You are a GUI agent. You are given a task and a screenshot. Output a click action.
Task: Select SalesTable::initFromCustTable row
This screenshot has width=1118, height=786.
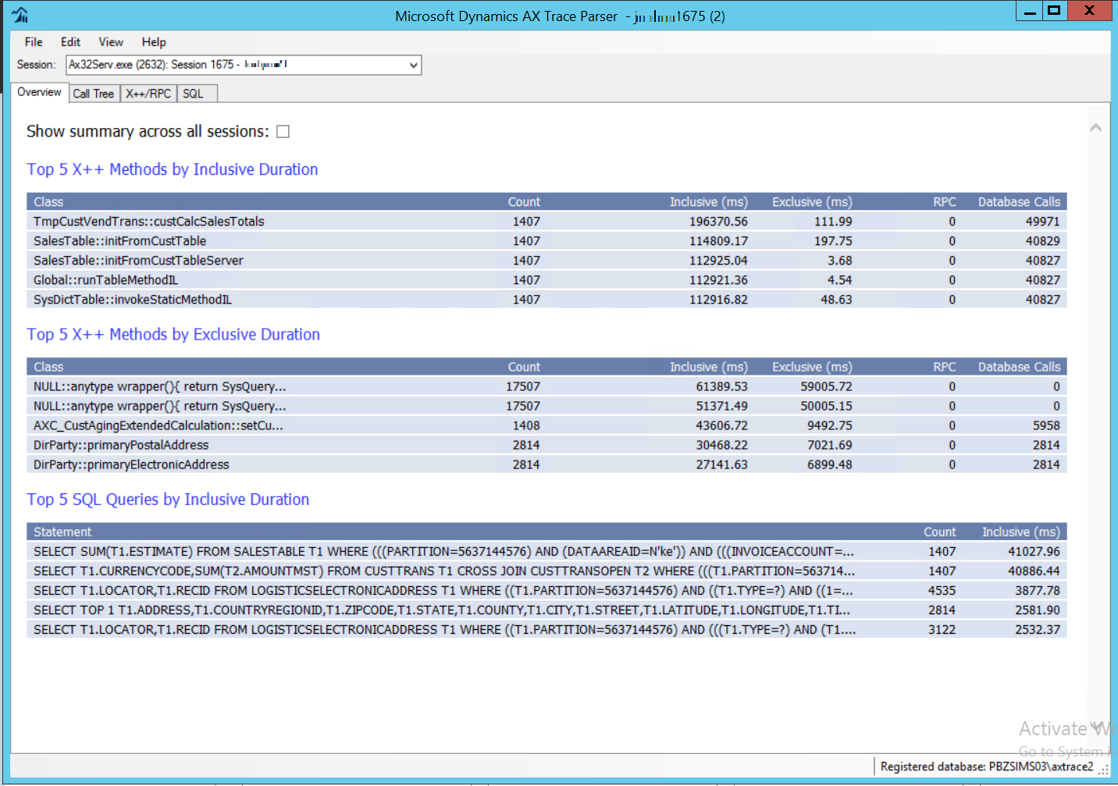pyautogui.click(x=547, y=241)
